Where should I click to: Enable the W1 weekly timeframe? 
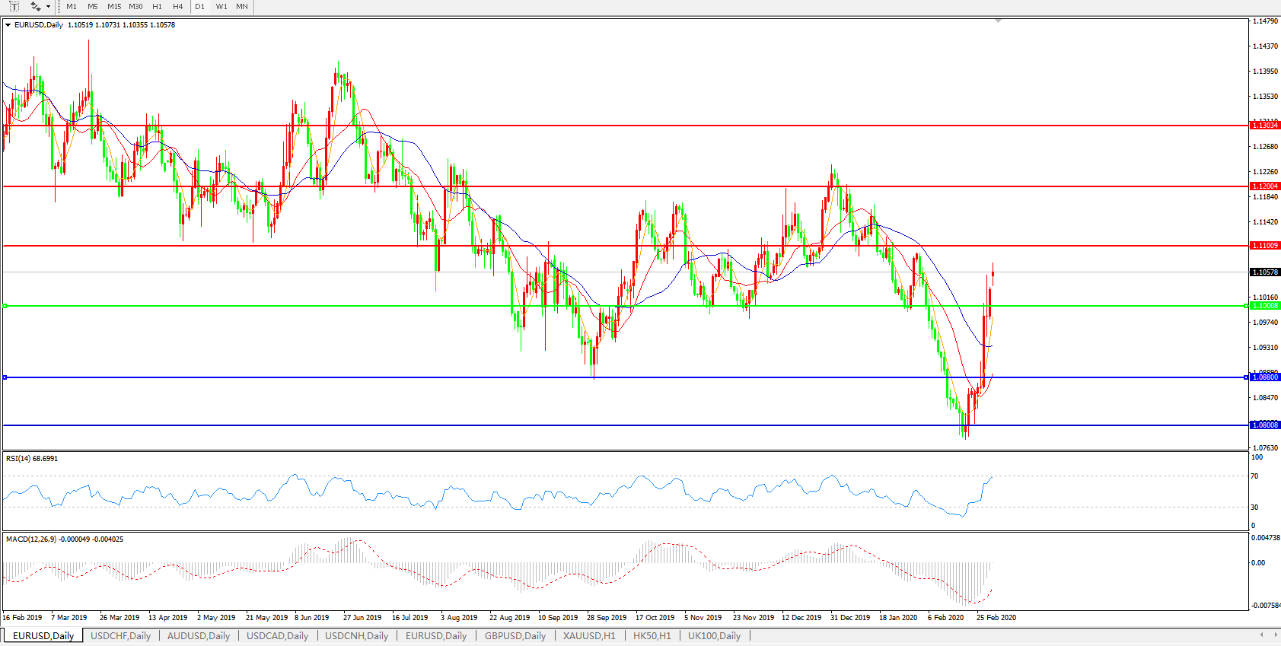(x=221, y=6)
